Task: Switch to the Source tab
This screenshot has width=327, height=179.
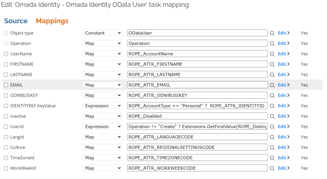Action: [x=16, y=21]
